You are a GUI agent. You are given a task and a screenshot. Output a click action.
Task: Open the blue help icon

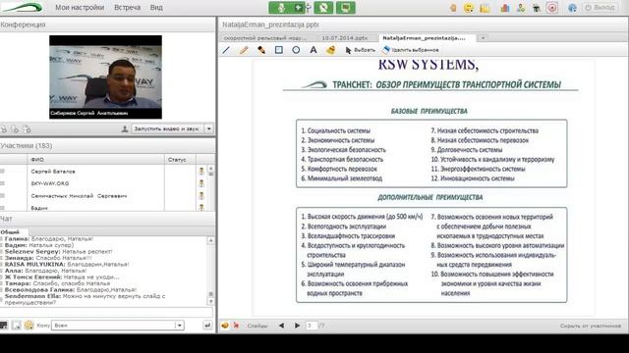(572, 8)
